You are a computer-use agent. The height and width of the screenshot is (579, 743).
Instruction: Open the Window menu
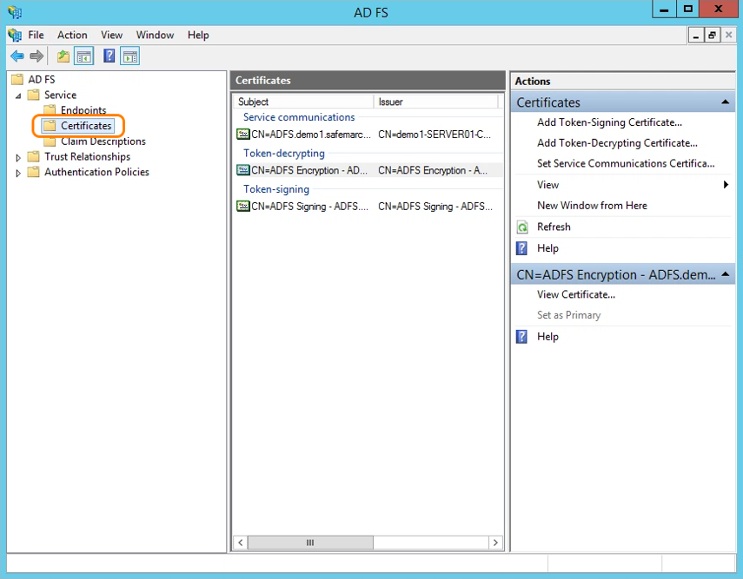pos(155,35)
